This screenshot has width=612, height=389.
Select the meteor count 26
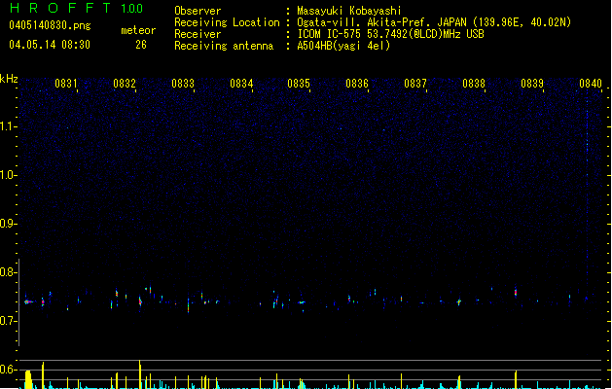click(141, 45)
